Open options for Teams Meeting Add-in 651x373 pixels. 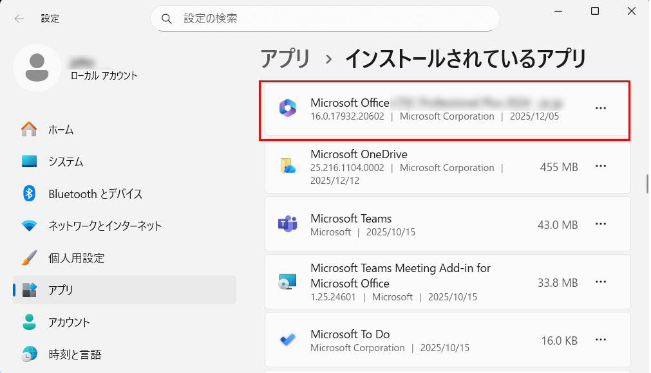click(x=600, y=282)
